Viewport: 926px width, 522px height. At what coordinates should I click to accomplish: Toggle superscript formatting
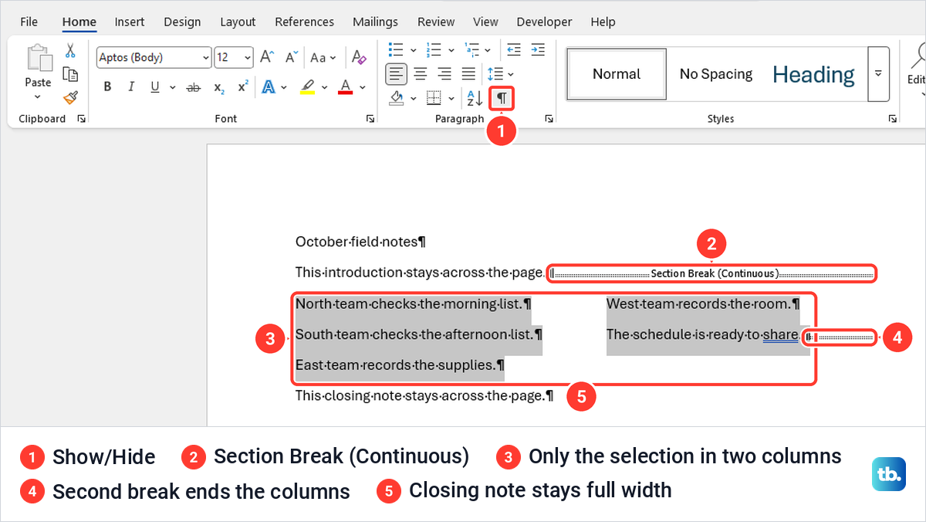(x=242, y=86)
